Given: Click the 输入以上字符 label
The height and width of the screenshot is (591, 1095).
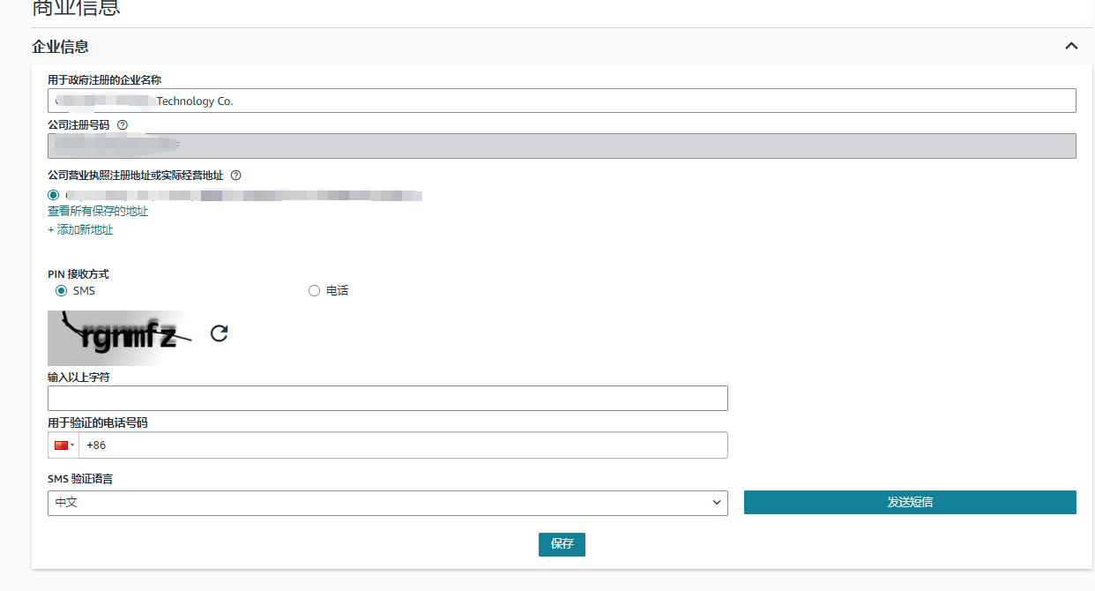Looking at the screenshot, I should coord(78,377).
